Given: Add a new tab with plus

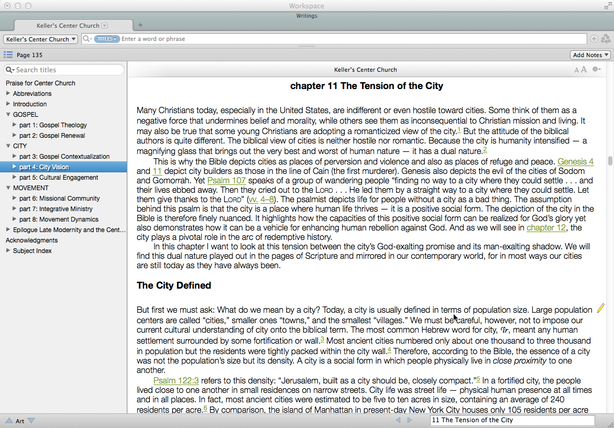Looking at the screenshot, I should click(140, 25).
